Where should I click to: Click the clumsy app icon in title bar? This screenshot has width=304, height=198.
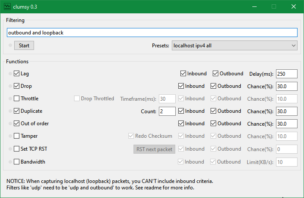(x=7, y=6)
